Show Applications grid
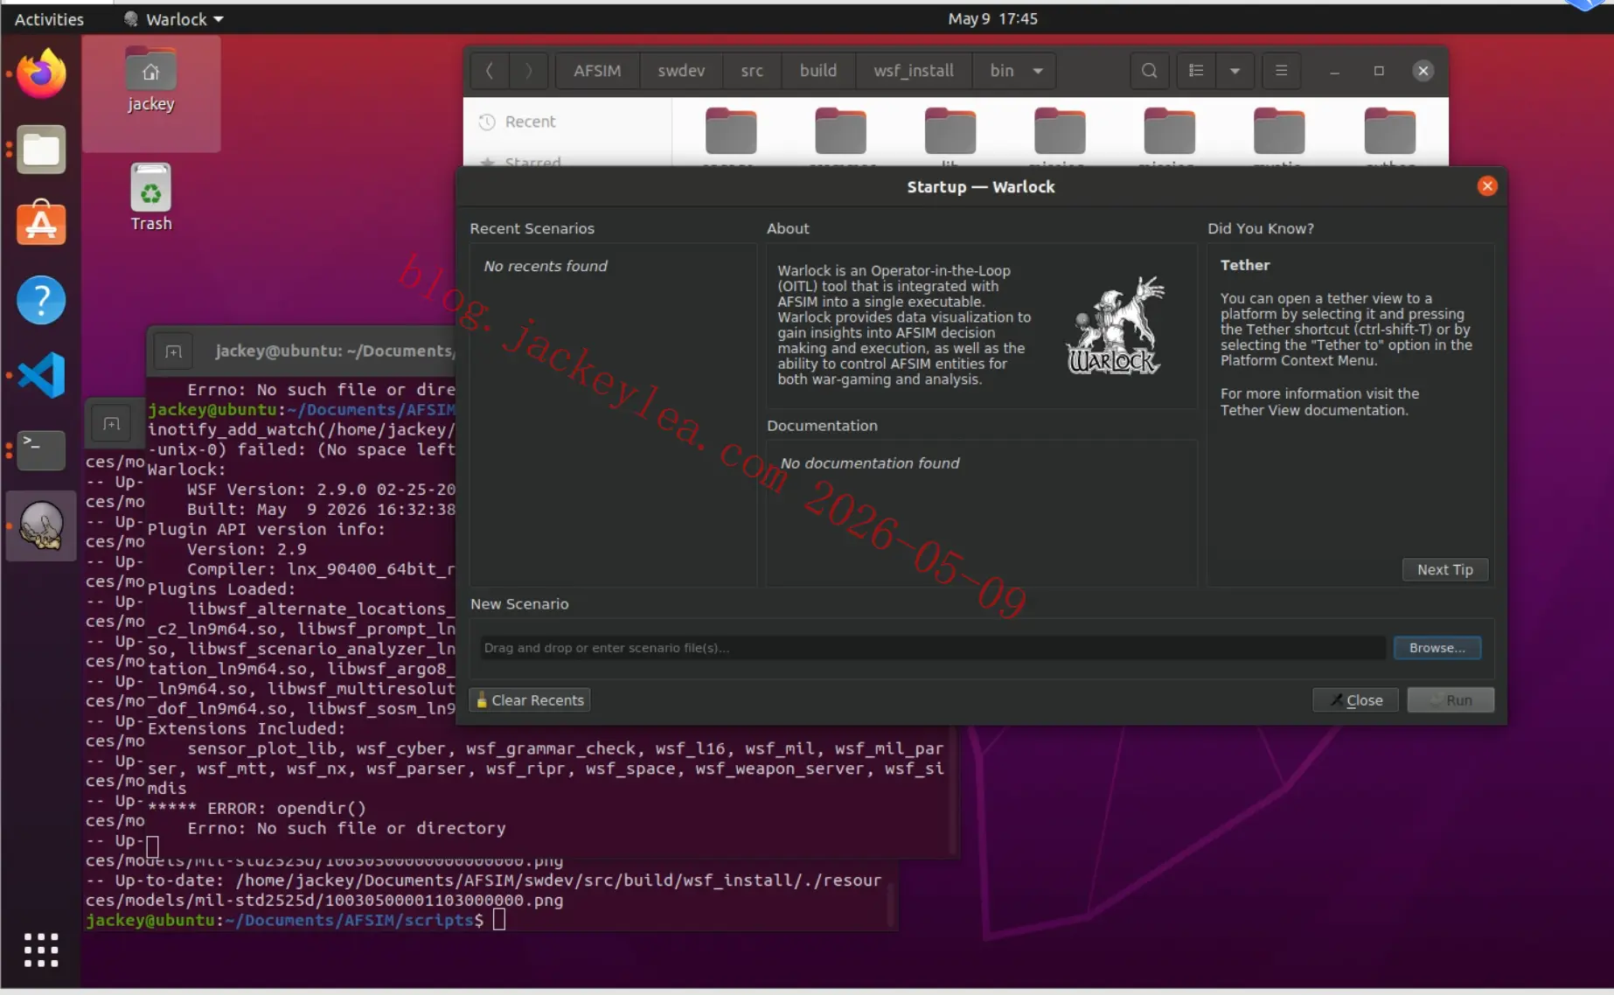 pos(41,950)
